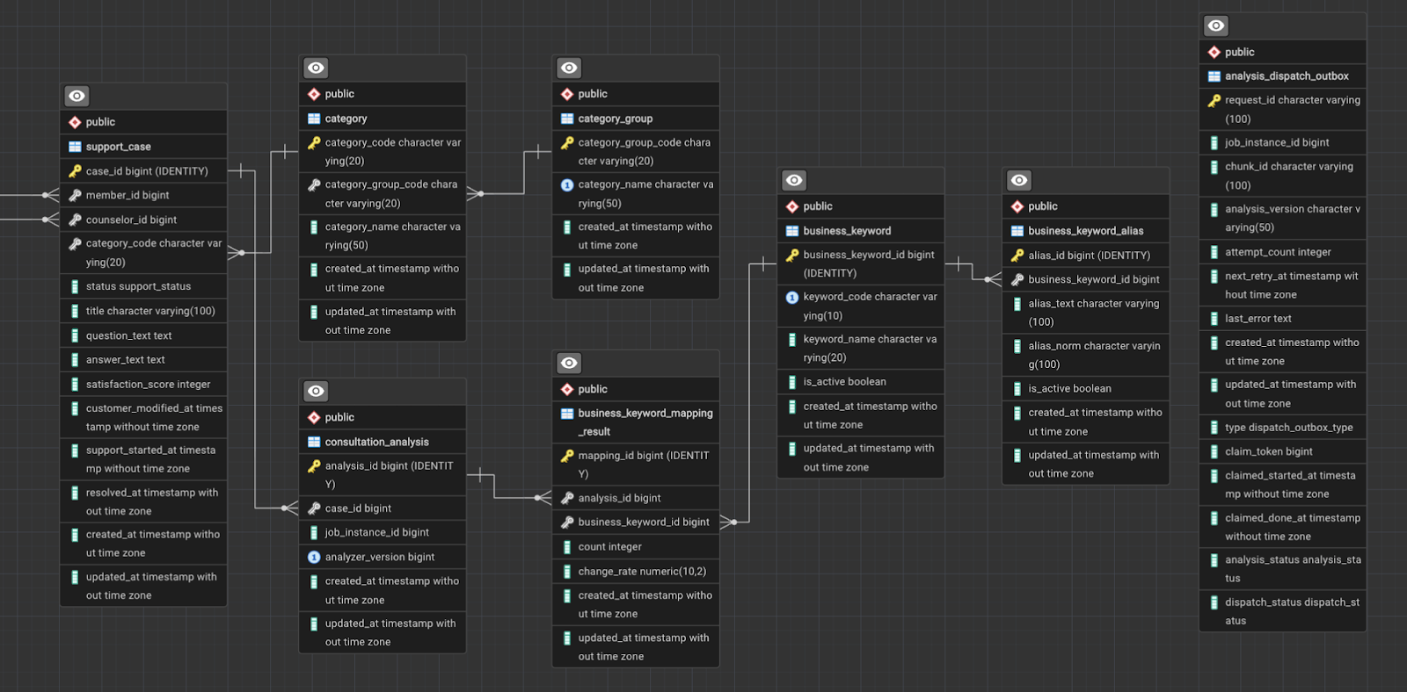Click eye icon above business_keyword_alias table
This screenshot has height=692, width=1407.
point(1019,180)
